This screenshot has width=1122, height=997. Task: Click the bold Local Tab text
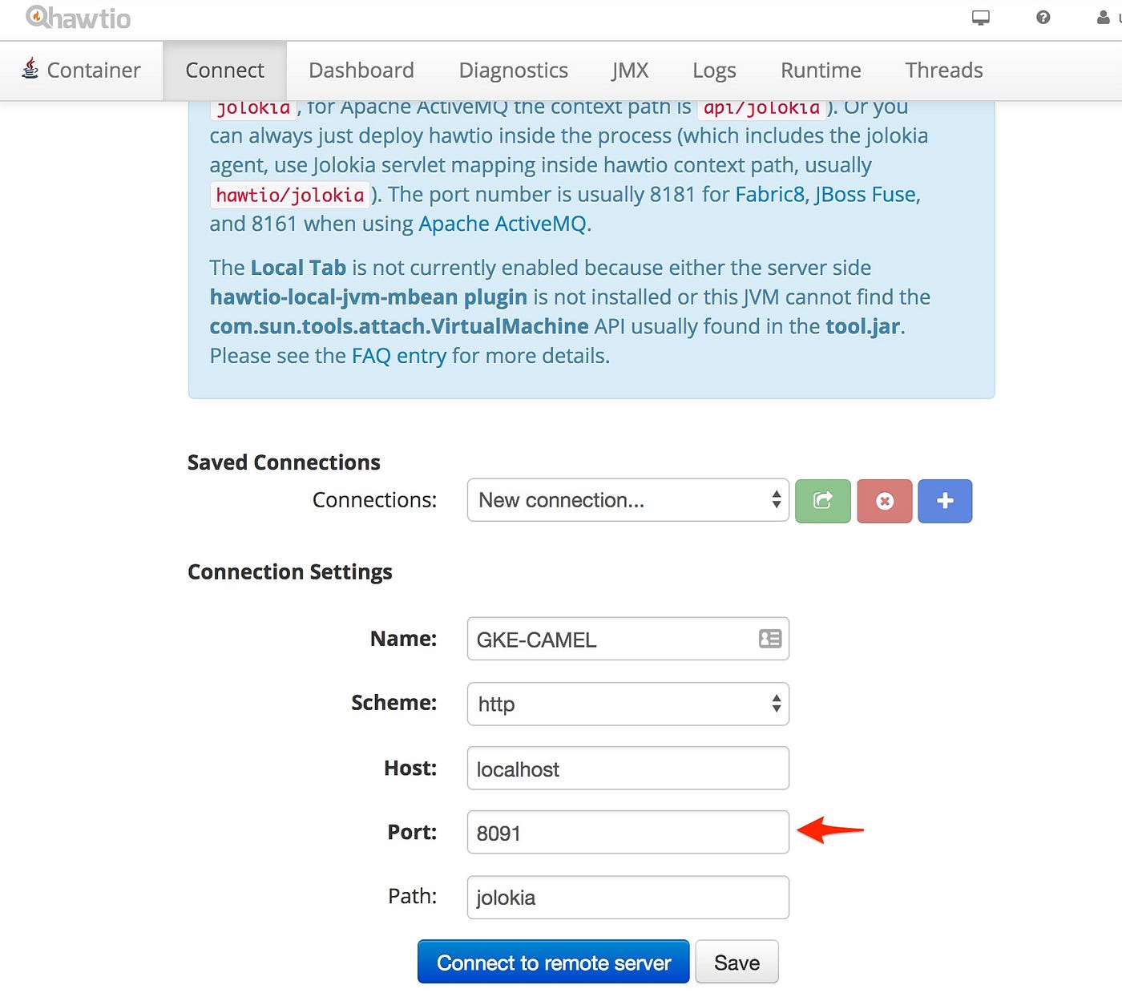point(298,268)
